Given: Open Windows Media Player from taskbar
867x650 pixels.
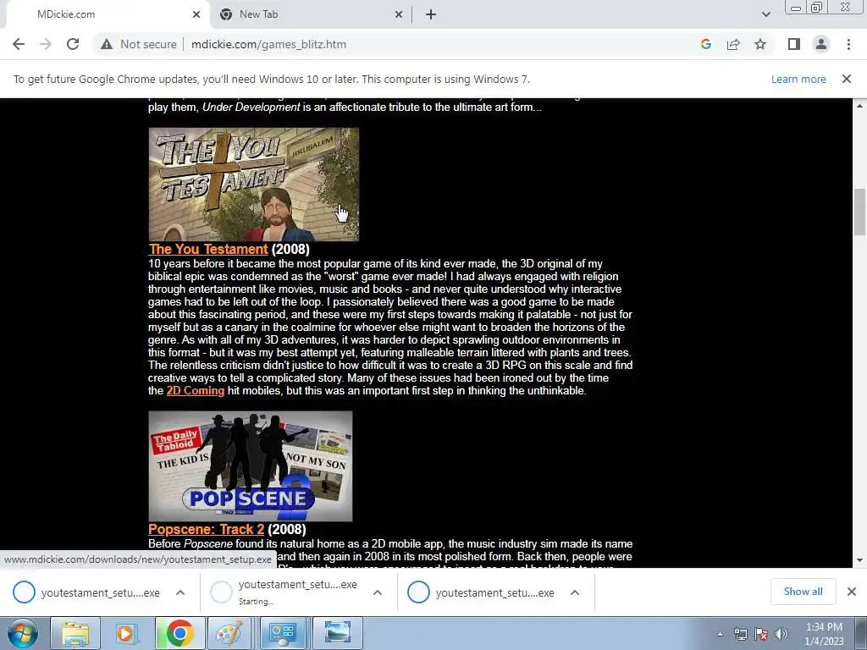Looking at the screenshot, I should tap(127, 633).
